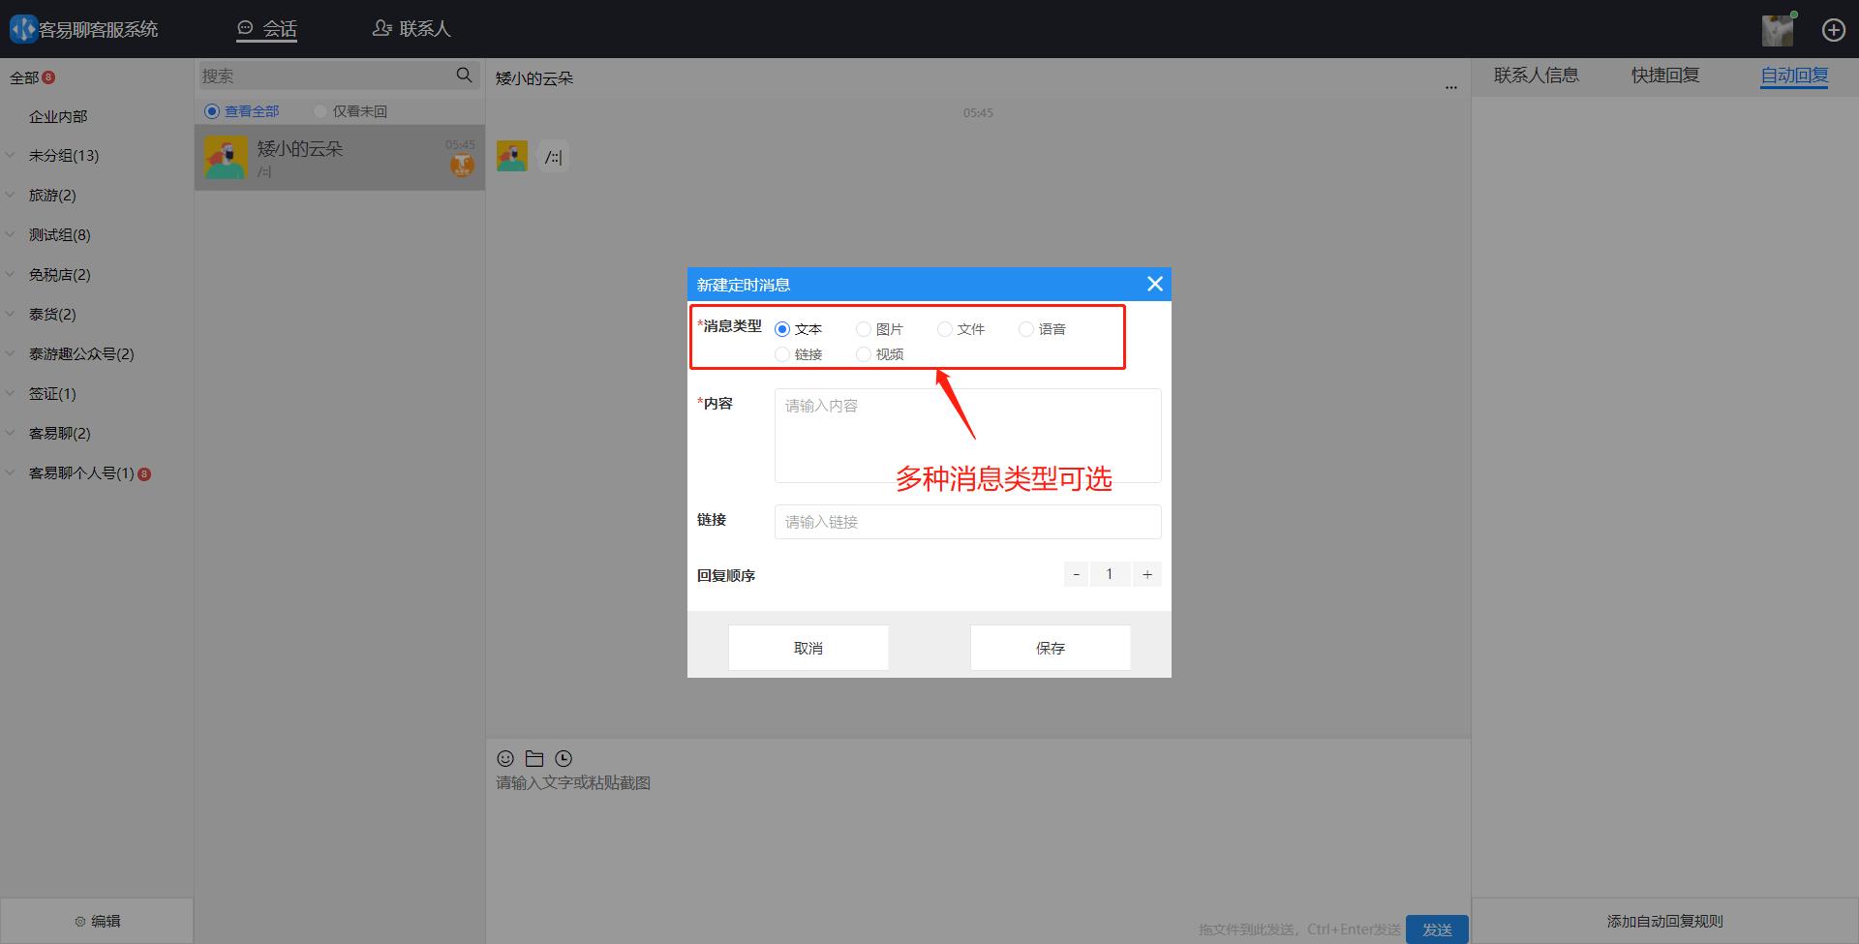Open the scheduled message clock icon
Viewport: 1859px width, 944px height.
563,758
